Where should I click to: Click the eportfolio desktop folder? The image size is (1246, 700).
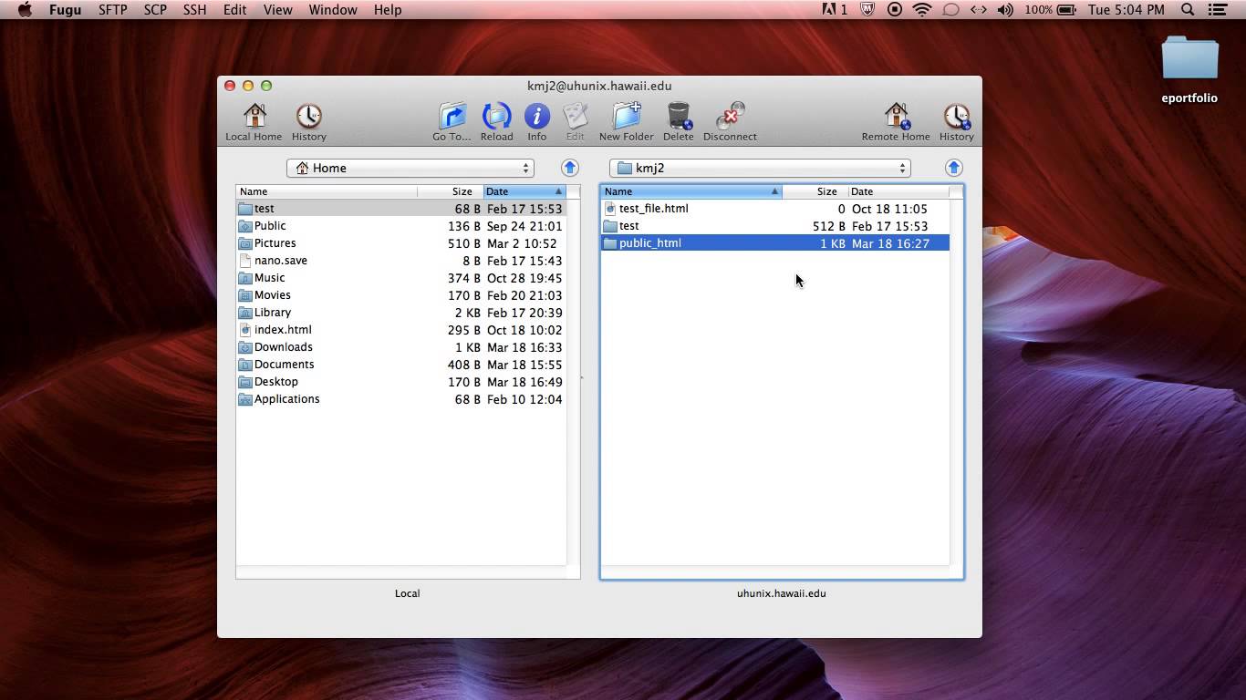pos(1189,69)
